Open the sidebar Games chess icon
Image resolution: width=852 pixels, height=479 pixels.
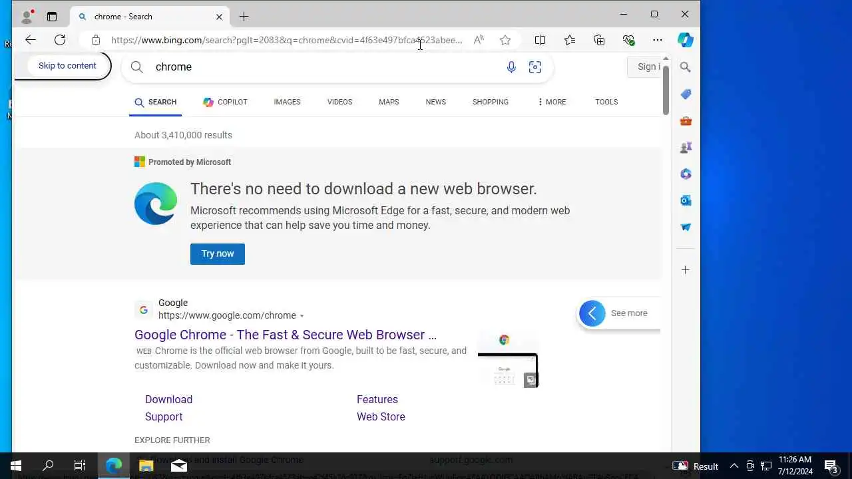[686, 147]
